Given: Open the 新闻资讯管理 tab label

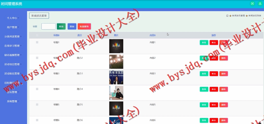Looking at the screenshot, I should tap(39, 16).
